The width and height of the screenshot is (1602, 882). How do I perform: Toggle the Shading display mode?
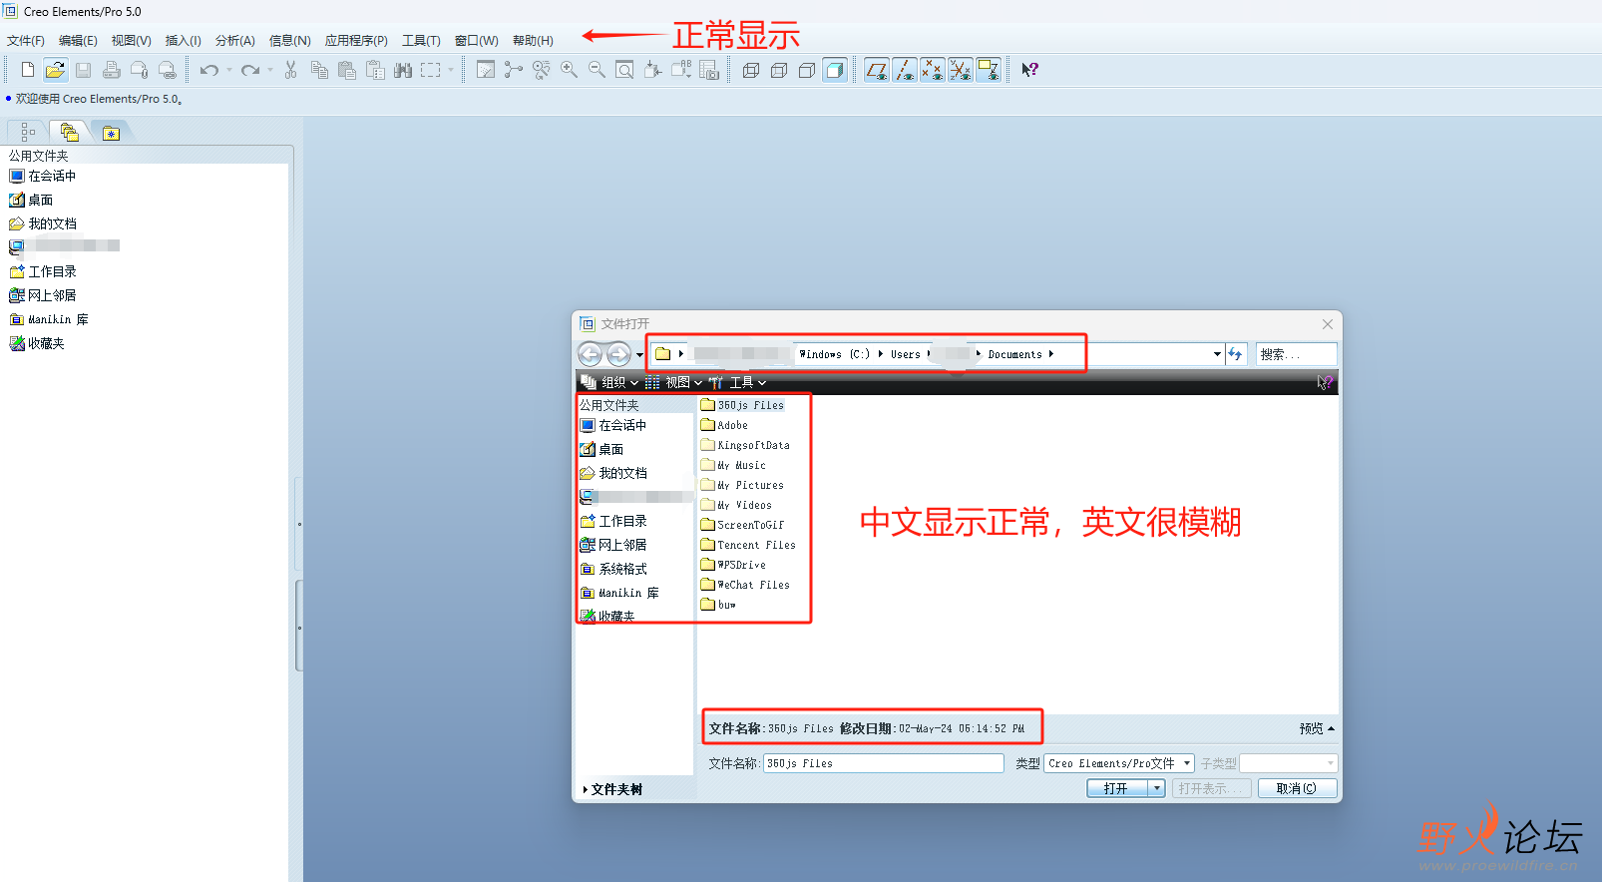pos(835,70)
